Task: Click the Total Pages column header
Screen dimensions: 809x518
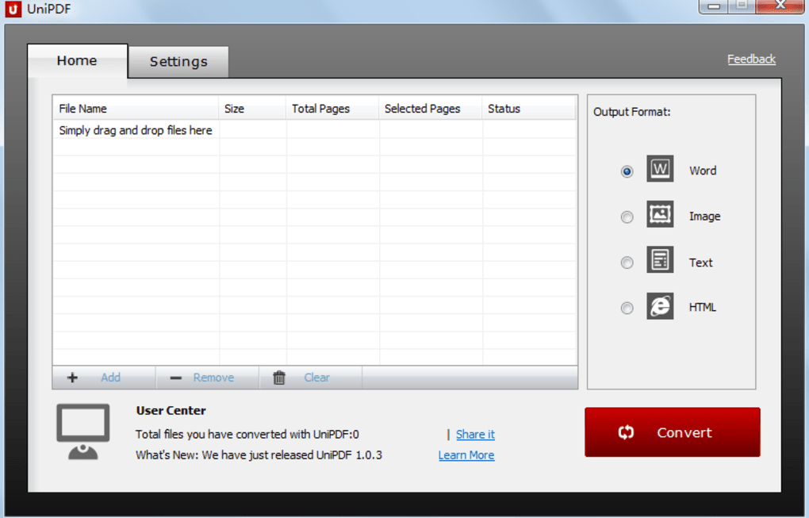Action: (332, 109)
